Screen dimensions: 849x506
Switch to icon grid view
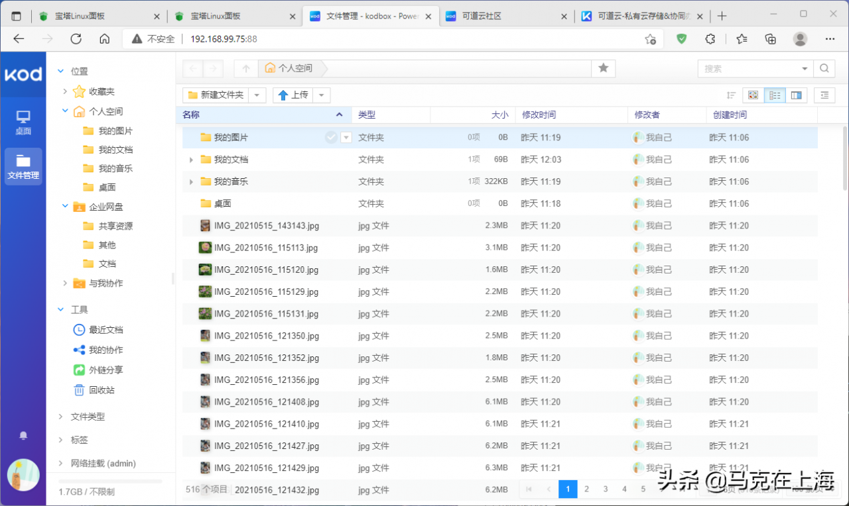(753, 95)
